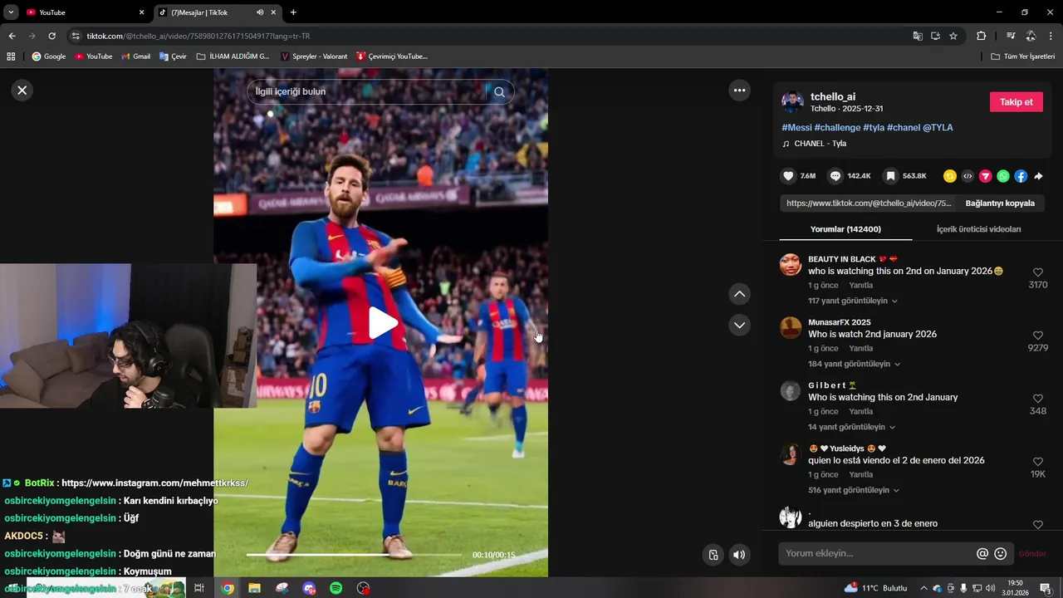1063x598 pixels.
Task: Share to Facebook
Action: (x=1021, y=176)
